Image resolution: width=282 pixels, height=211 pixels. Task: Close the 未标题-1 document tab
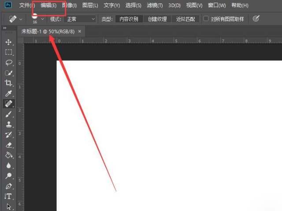click(x=80, y=32)
